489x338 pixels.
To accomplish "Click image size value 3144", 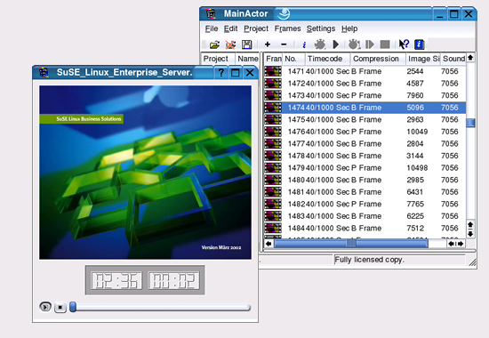I will point(415,156).
